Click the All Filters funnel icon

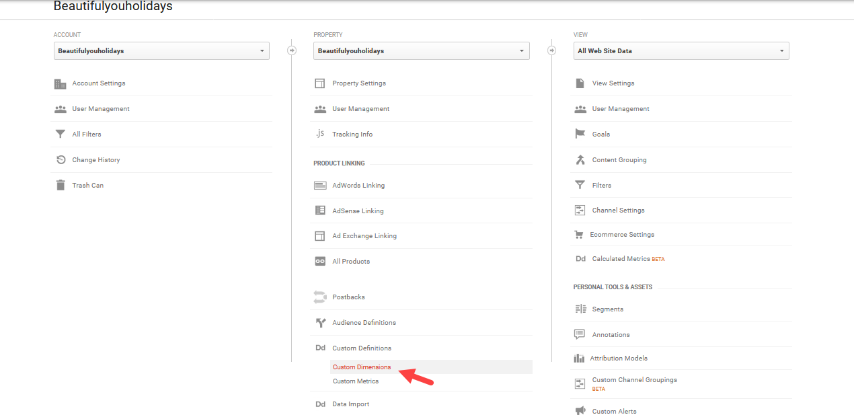pos(60,135)
